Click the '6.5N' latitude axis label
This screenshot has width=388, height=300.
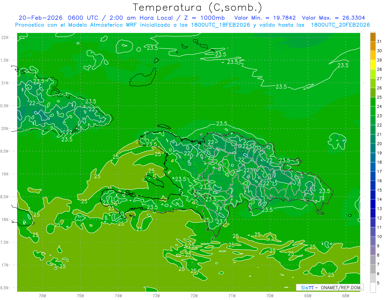(5, 288)
